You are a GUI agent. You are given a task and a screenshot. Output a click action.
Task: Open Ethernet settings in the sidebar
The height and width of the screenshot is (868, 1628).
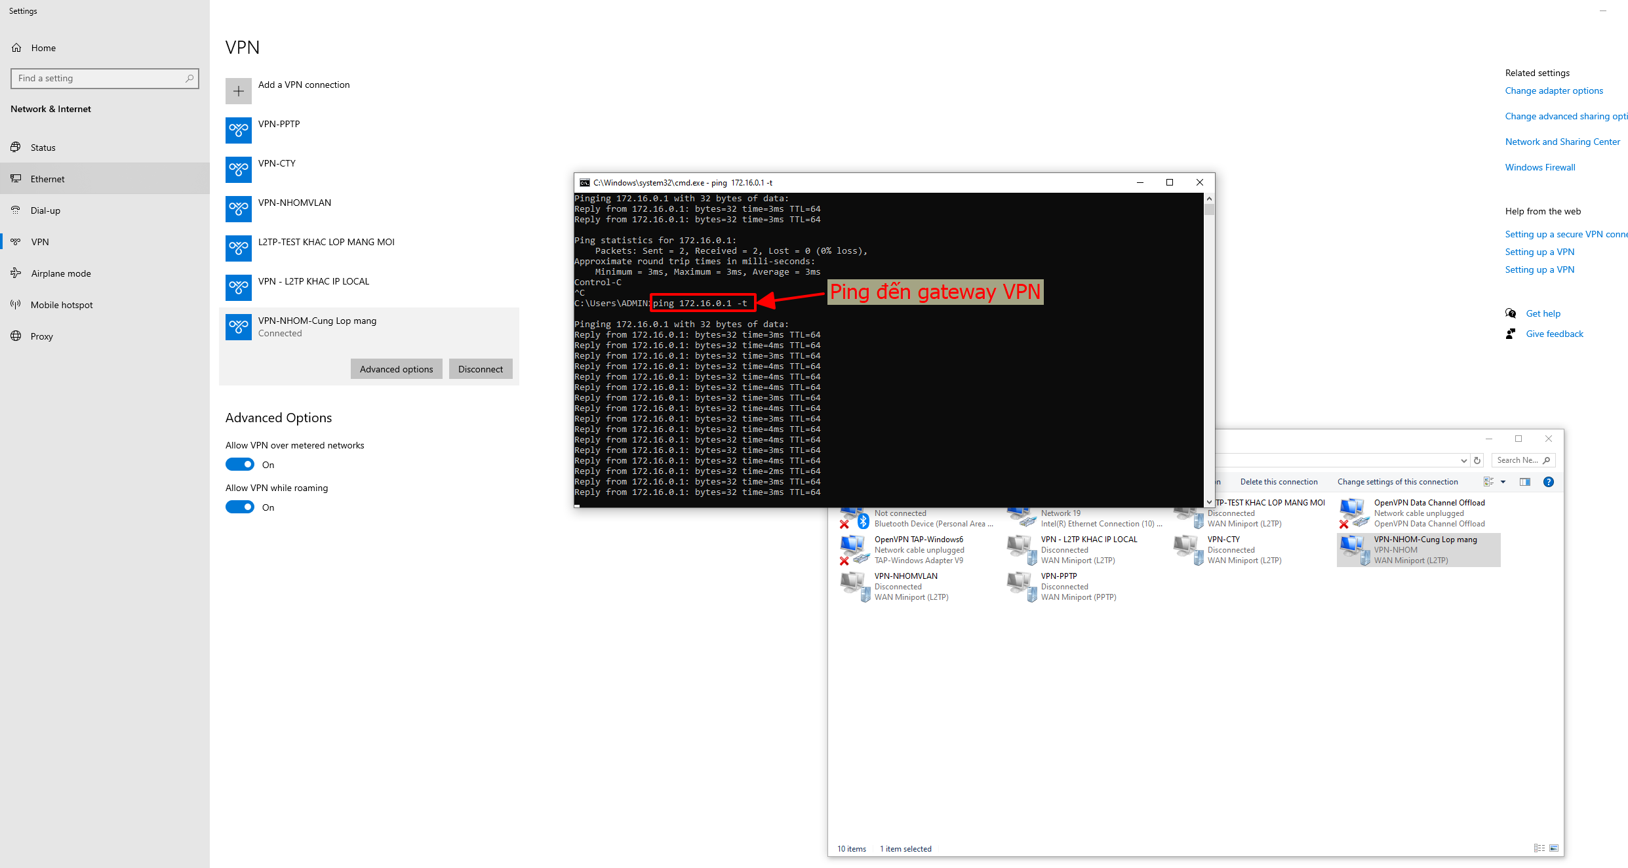pos(47,178)
